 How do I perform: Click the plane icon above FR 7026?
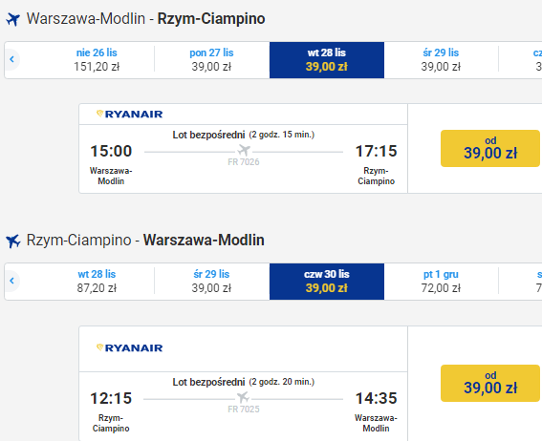point(244,150)
